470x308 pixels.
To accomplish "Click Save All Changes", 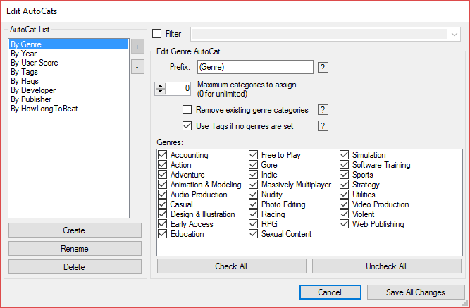I will [416, 292].
